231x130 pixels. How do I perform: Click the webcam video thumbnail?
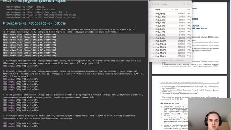click(x=209, y=114)
